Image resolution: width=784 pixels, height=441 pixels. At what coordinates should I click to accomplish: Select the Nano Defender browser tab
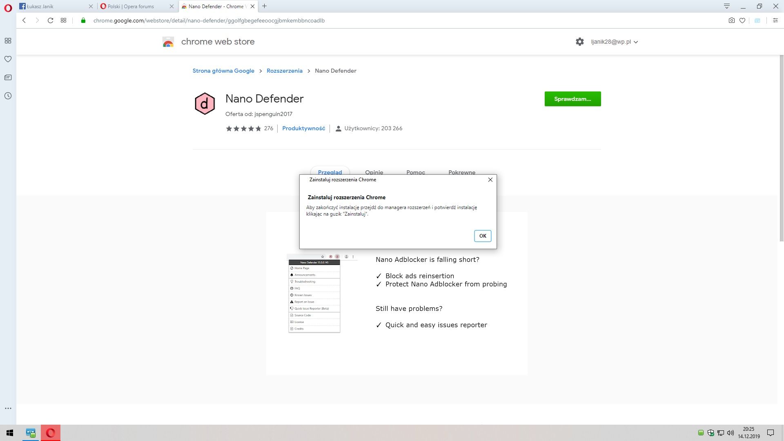(219, 7)
